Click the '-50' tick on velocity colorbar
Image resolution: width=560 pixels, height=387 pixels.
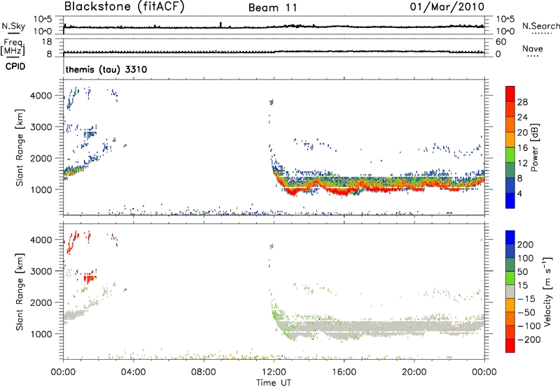(527, 312)
